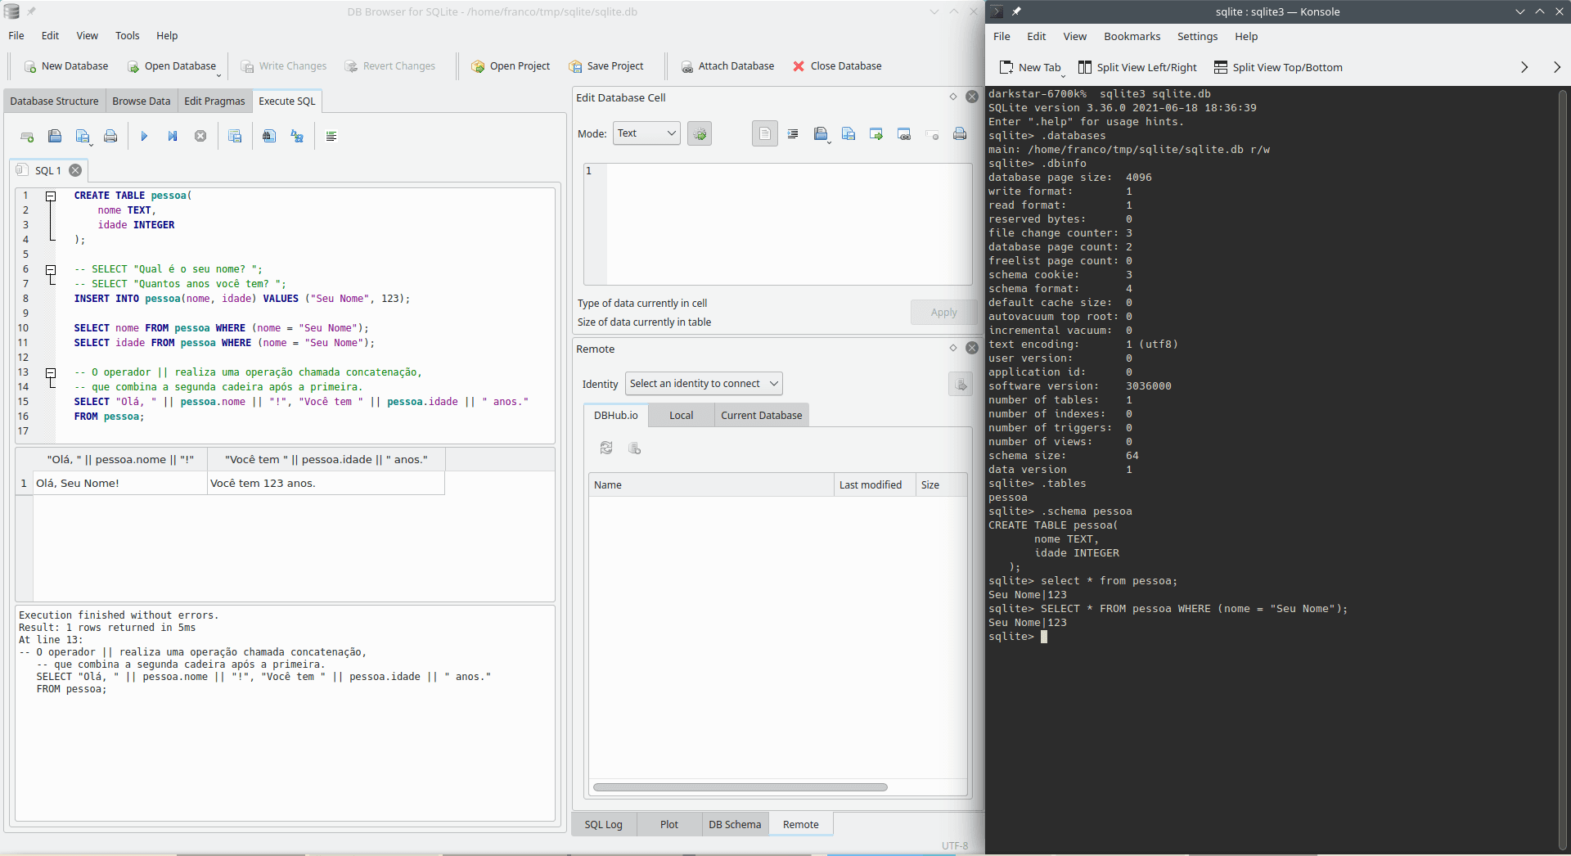The height and width of the screenshot is (856, 1571).
Task: Float the Remote panel
Action: (953, 348)
